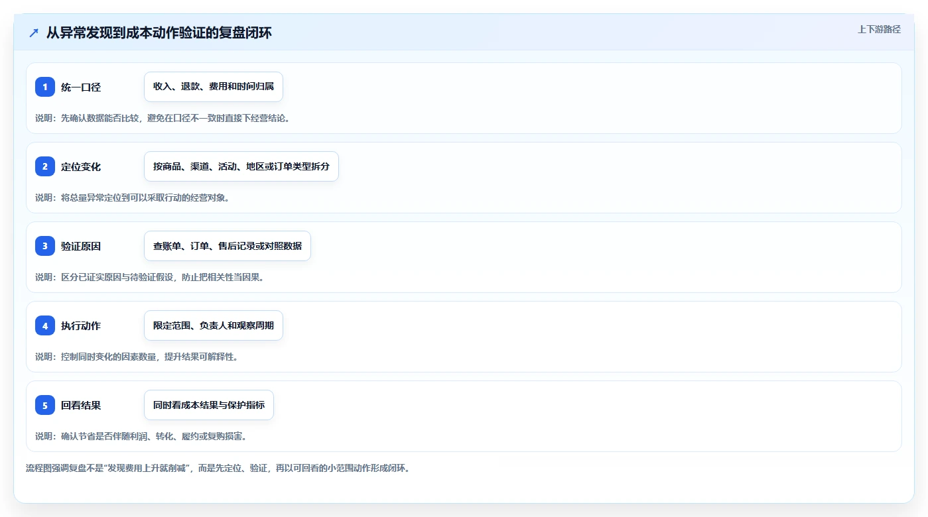Image resolution: width=928 pixels, height=517 pixels.
Task: Click the note starting 说明：将总量异常定位
Action: (132, 198)
